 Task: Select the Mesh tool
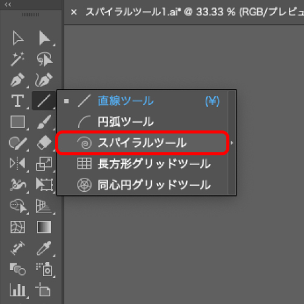(x=18, y=227)
